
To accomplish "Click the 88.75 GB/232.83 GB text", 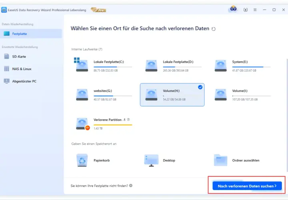I will pos(106,70).
